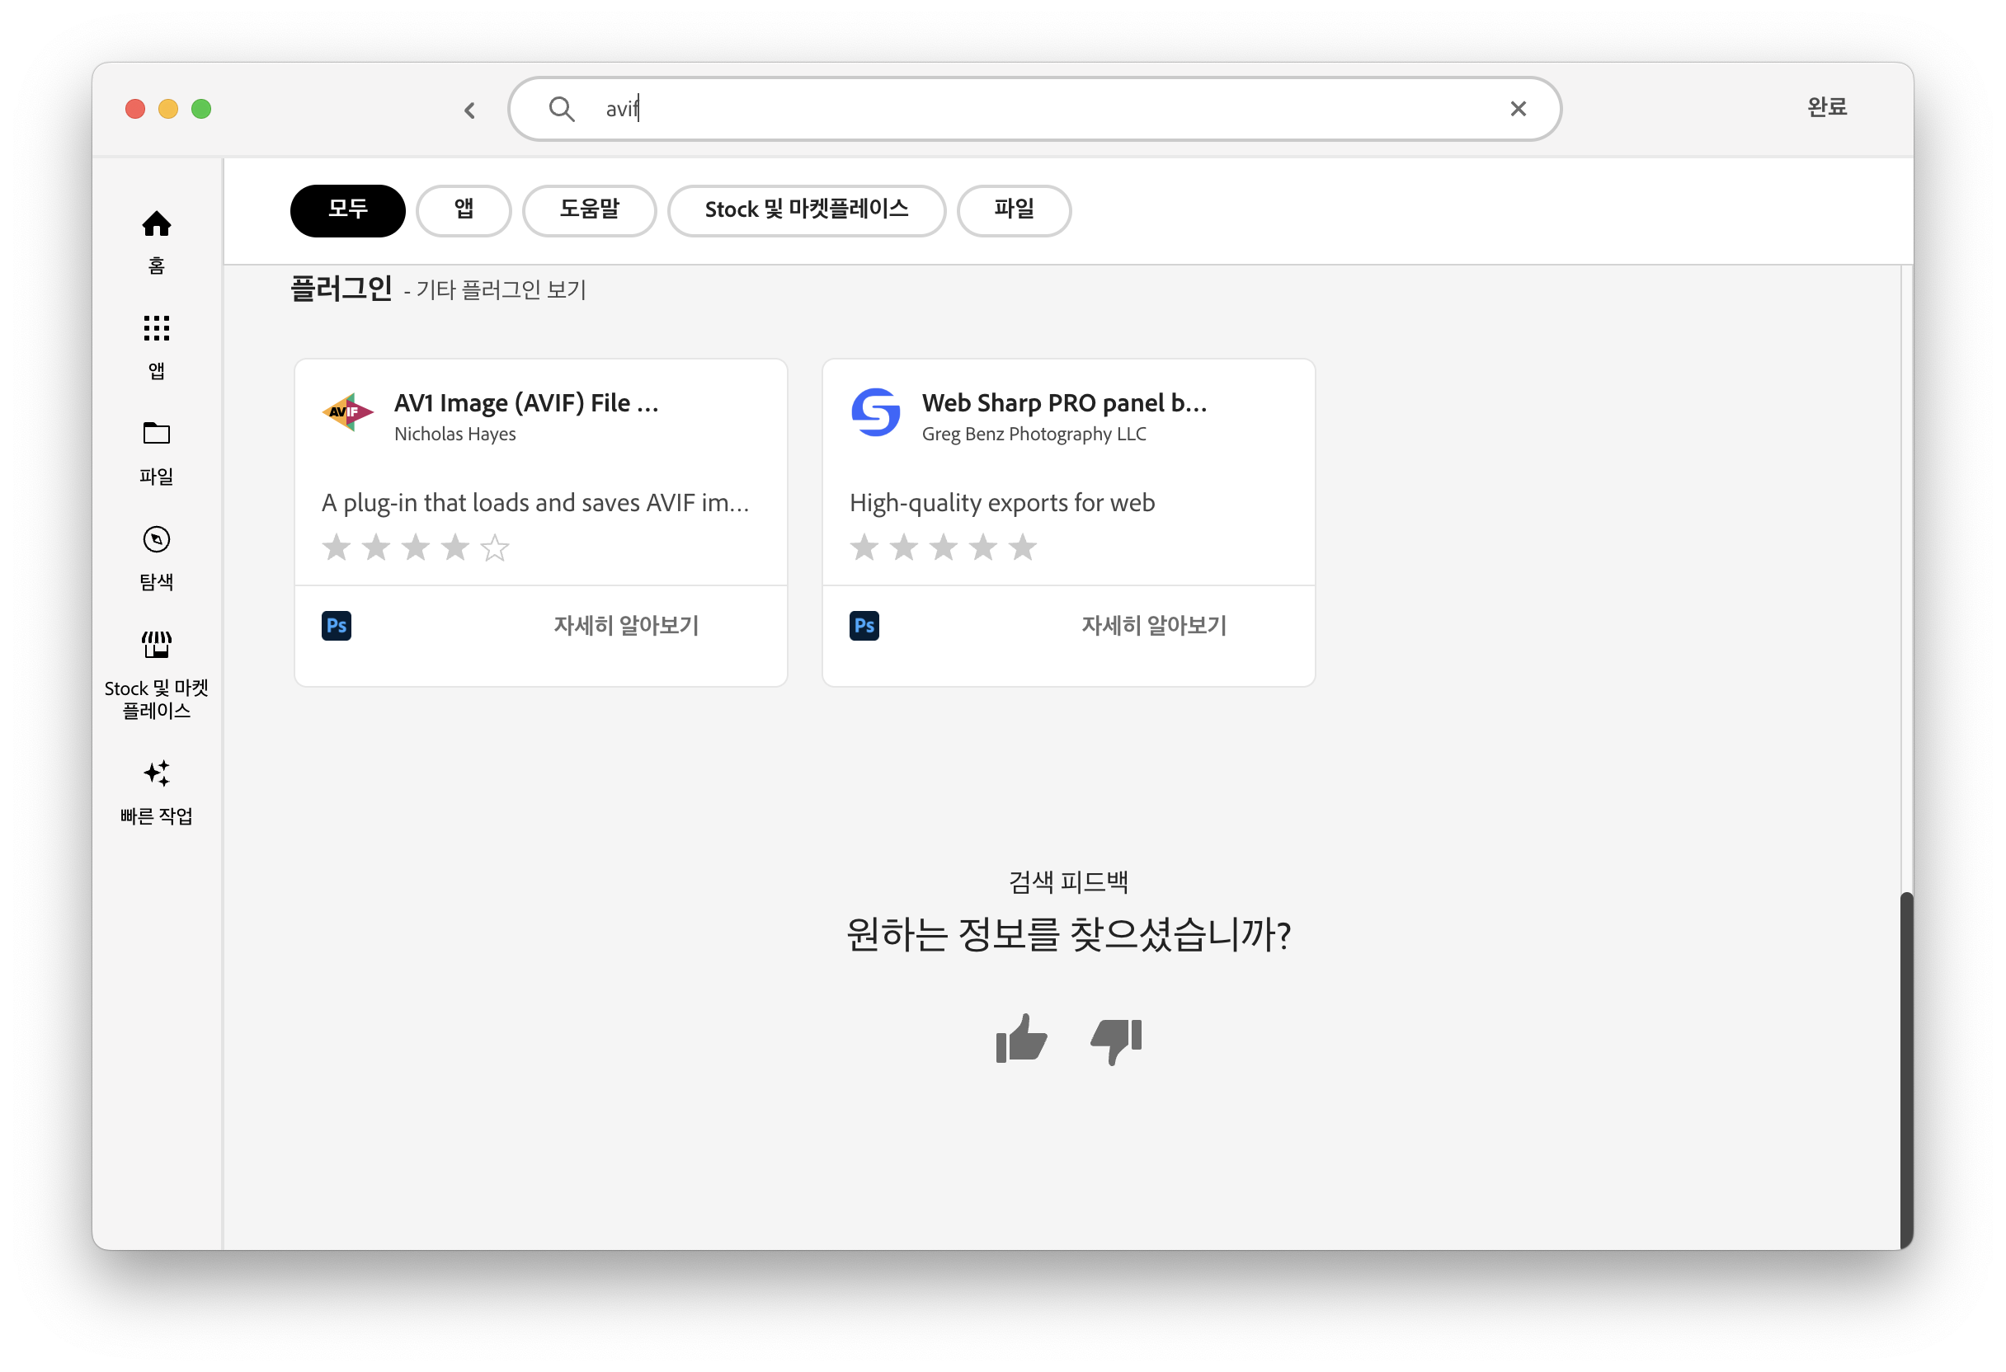Screen dimensions: 2006x1372
Task: Give thumbs up to the search feedback
Action: click(1021, 1040)
